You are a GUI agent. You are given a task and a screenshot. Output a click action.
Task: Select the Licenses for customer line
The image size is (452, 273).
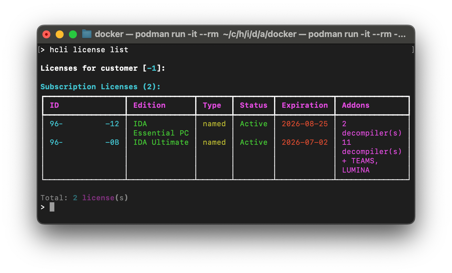[103, 68]
